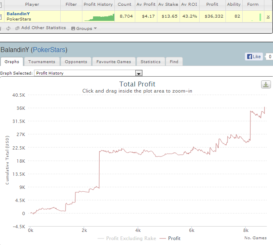Click the 43.2% ROI cell
Viewport: 273px width, 245px height.
click(190, 16)
